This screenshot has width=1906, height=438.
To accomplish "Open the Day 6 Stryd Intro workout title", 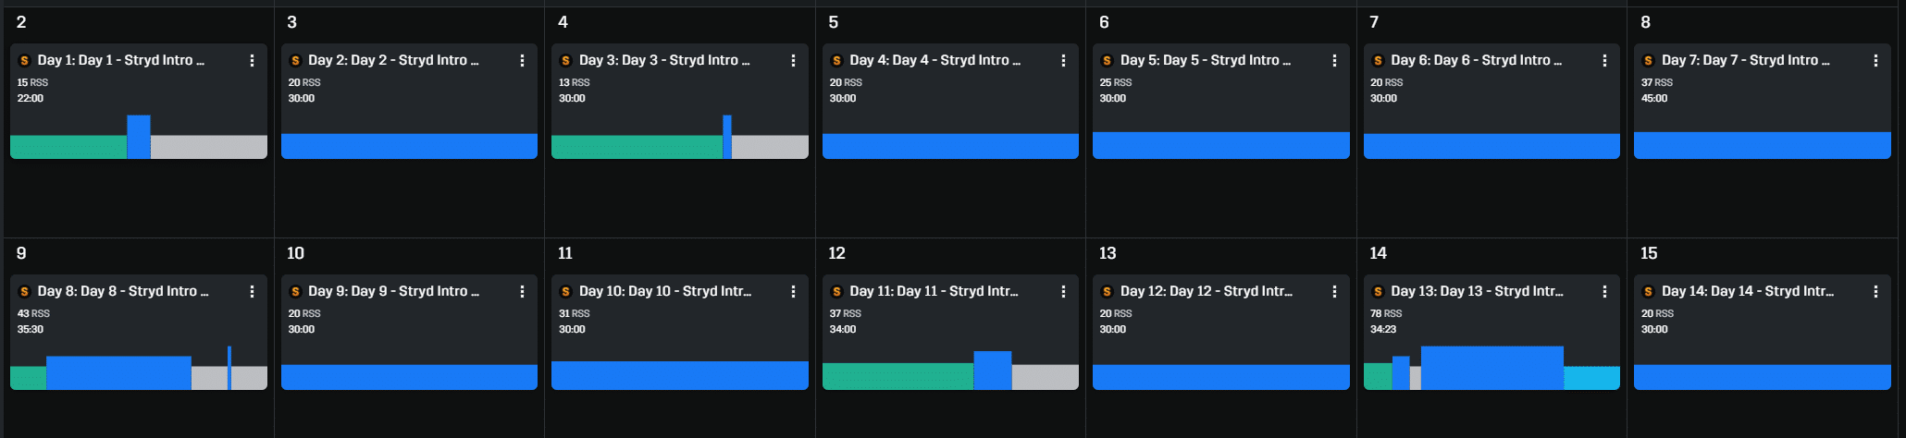I will click(x=1476, y=60).
